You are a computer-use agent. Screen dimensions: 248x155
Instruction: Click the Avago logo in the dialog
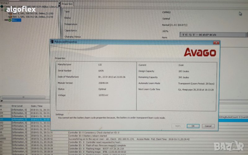pyautogui.click(x=199, y=52)
